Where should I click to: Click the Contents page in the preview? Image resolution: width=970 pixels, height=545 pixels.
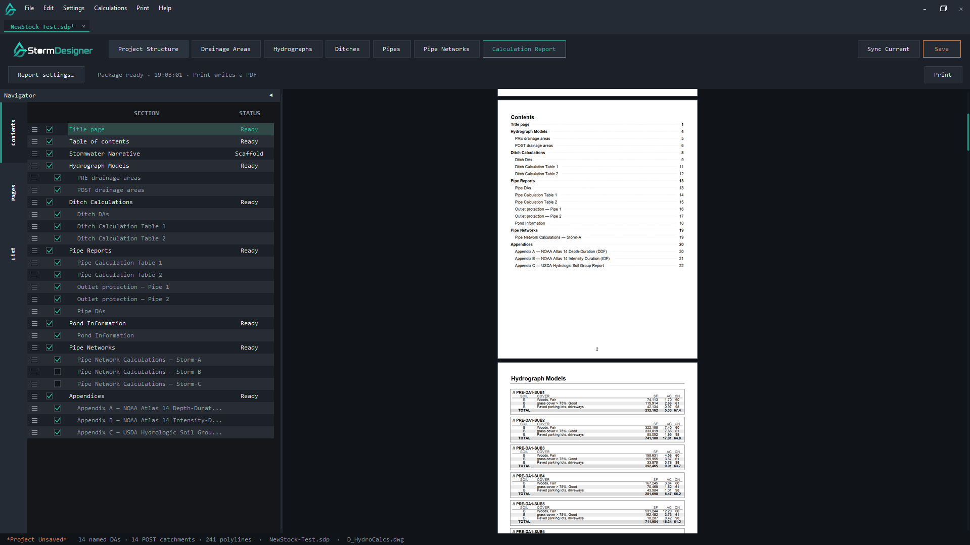(x=597, y=229)
